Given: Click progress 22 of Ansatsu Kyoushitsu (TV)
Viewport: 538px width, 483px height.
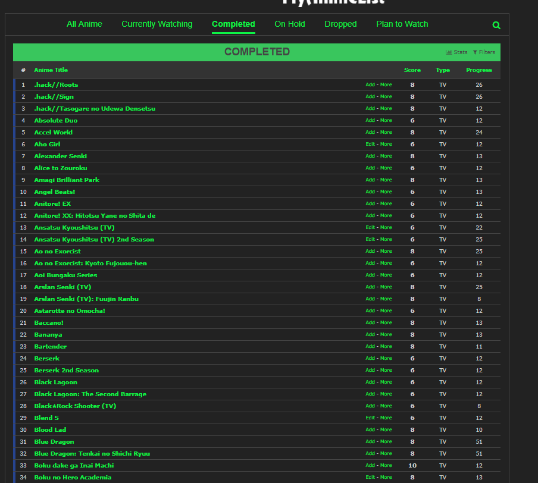Looking at the screenshot, I should pos(479,227).
